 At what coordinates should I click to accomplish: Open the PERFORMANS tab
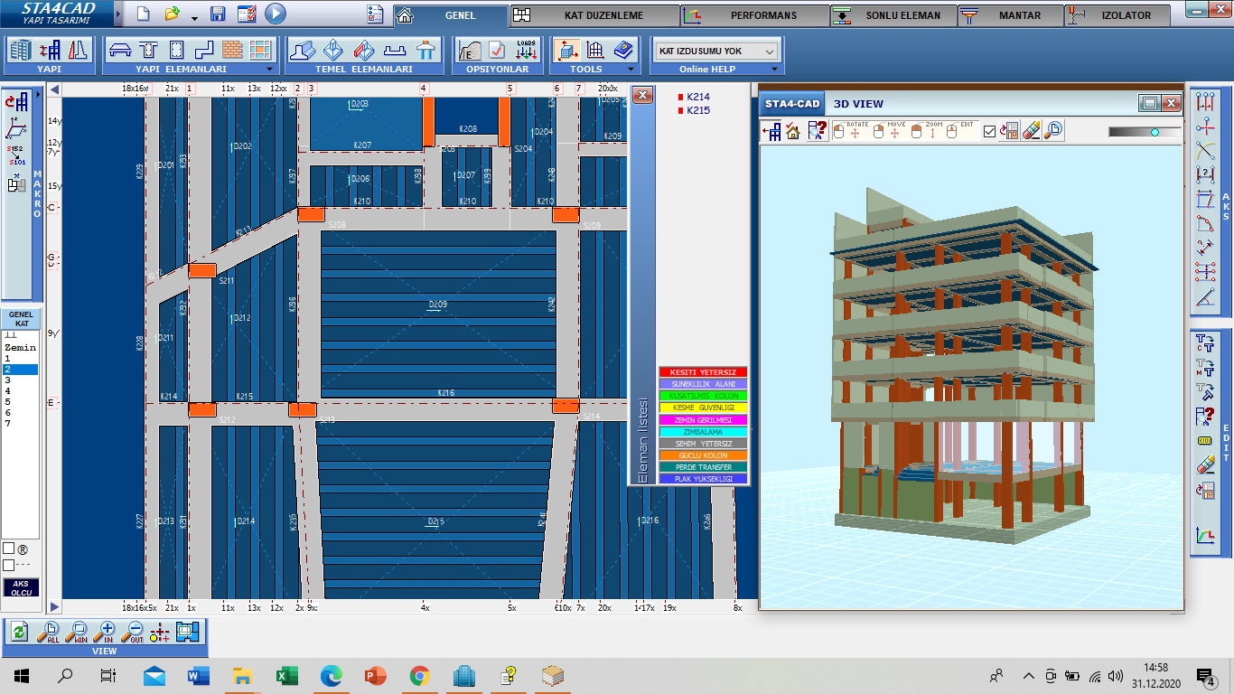coord(754,15)
